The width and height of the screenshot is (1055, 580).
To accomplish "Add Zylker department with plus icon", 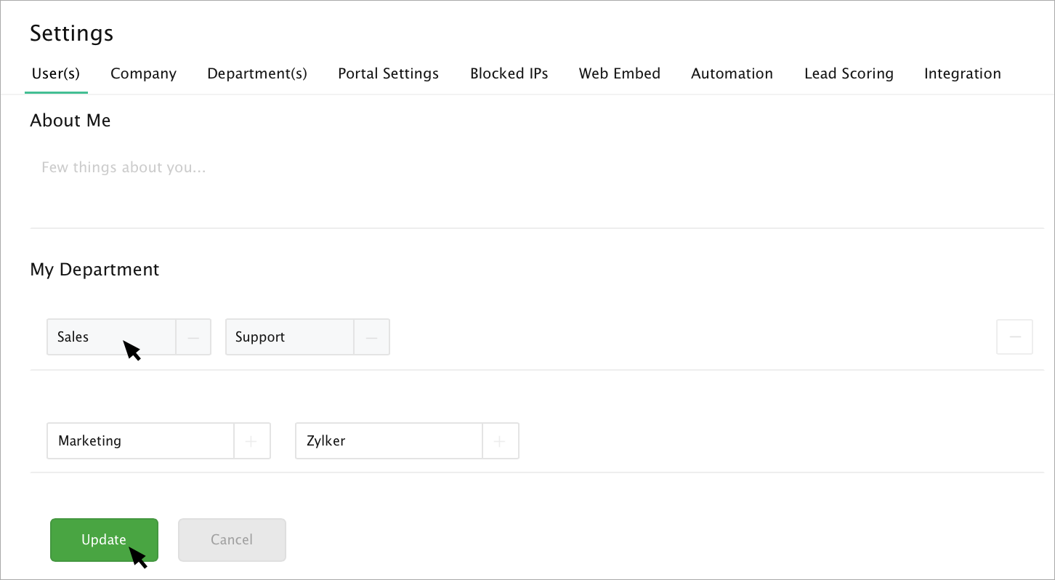I will click(500, 441).
